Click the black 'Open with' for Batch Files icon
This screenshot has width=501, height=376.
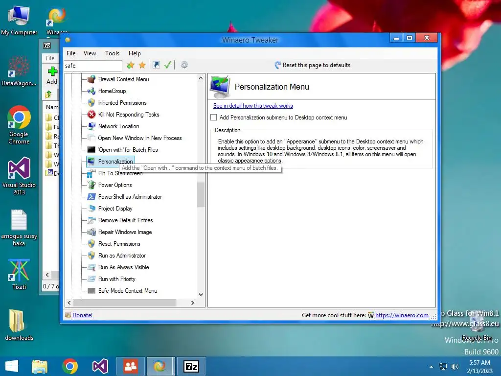click(x=91, y=150)
